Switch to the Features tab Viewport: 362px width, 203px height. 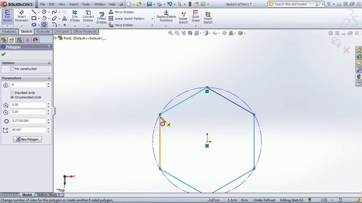[x=9, y=32]
